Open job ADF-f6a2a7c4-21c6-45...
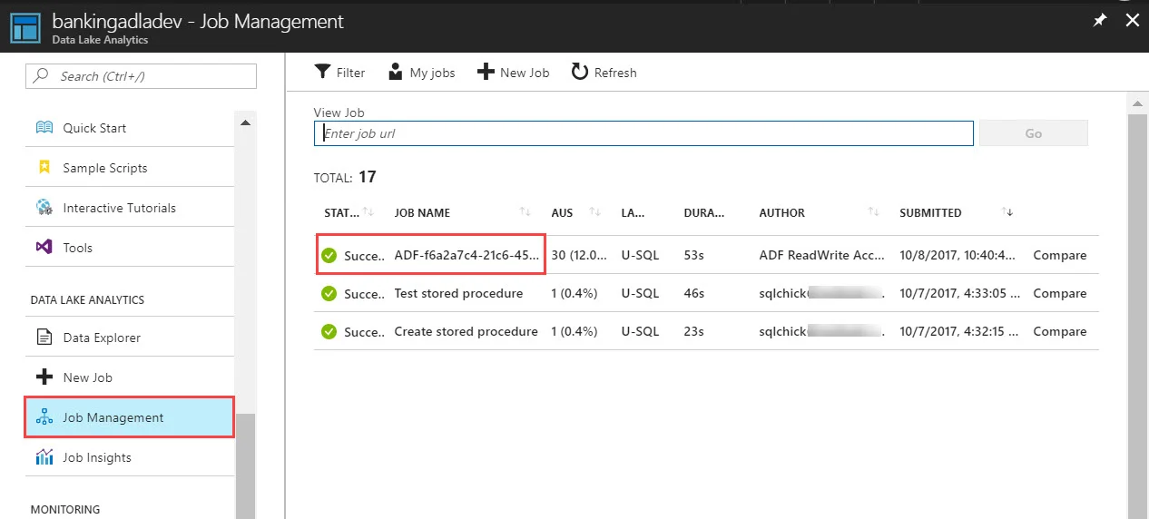 [466, 256]
